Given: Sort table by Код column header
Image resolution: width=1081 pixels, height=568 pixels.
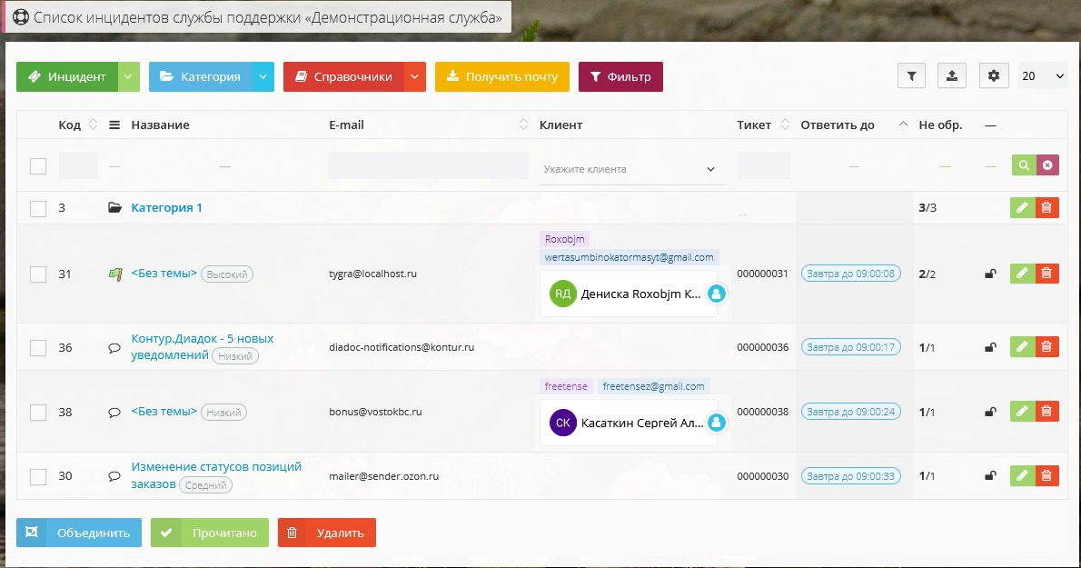Looking at the screenshot, I should tap(70, 125).
